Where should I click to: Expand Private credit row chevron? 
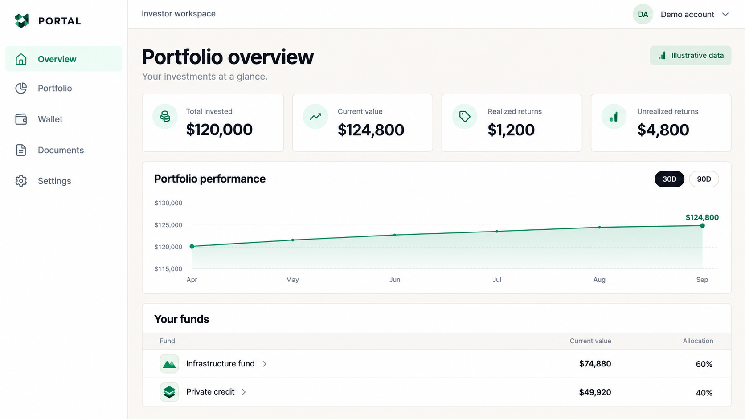[244, 392]
